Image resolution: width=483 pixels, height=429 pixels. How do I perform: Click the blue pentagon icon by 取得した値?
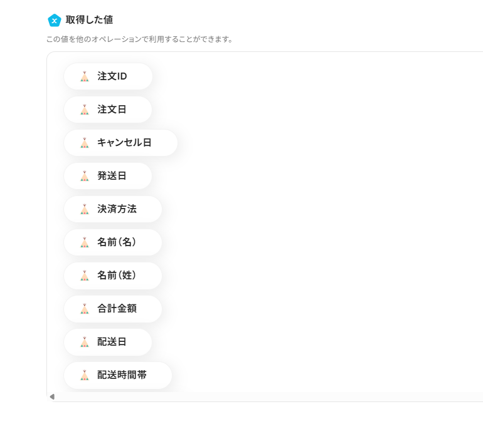(x=55, y=21)
